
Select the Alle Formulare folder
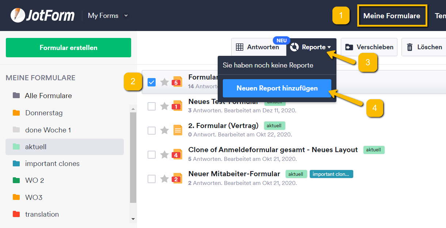[48, 96]
